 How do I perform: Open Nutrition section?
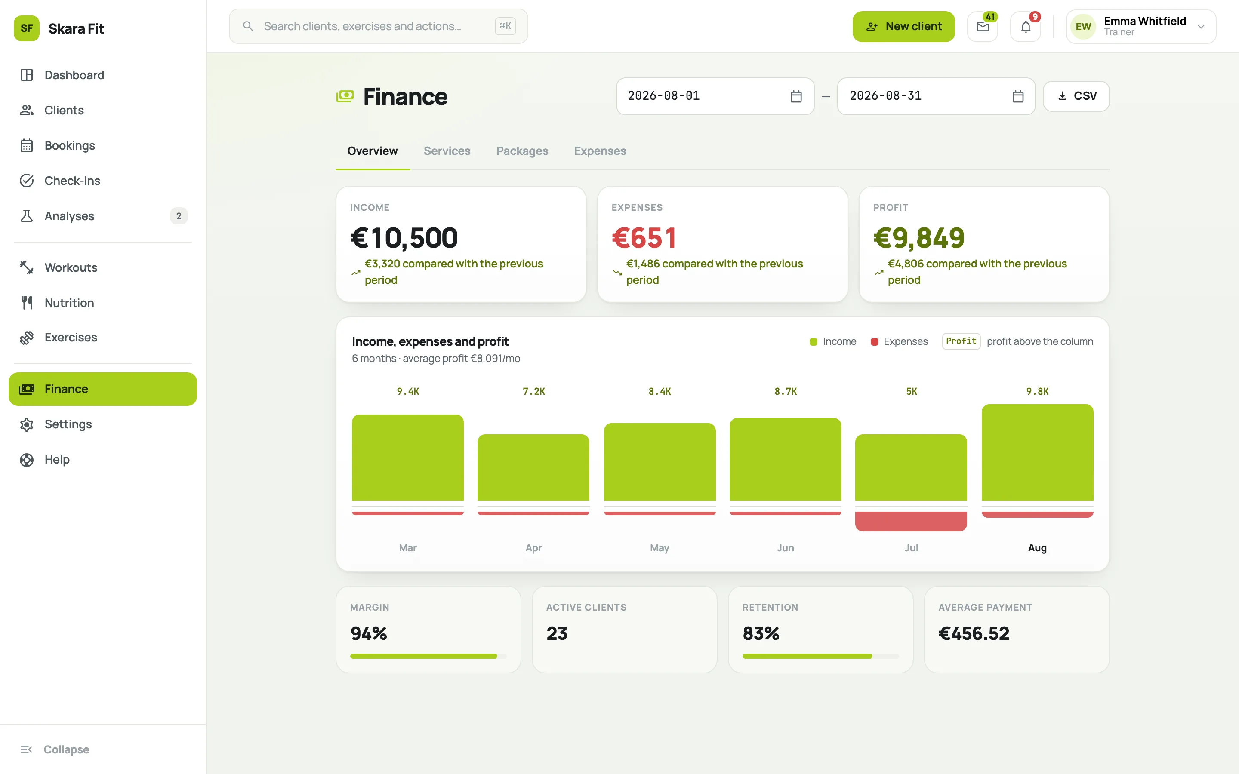(102, 303)
